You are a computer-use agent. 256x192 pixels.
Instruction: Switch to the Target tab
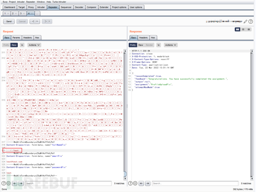22,7
